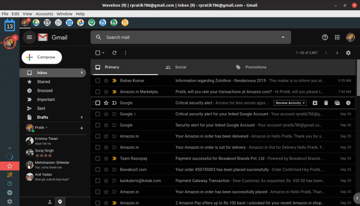Image resolution: width=360 pixels, height=206 pixels.
Task: Open Google apps grid launcher
Action: (337, 37)
